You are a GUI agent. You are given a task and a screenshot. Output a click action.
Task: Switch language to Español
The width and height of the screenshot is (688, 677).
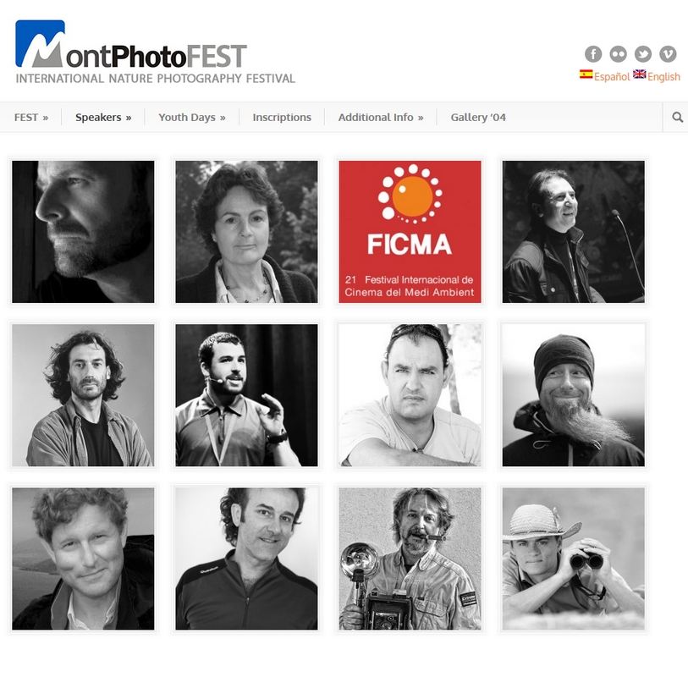[612, 77]
